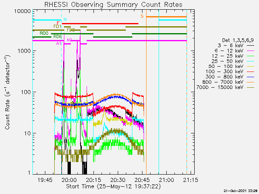Click the '10000' y-axis tick label
The image size is (259, 194).
[23, 11]
